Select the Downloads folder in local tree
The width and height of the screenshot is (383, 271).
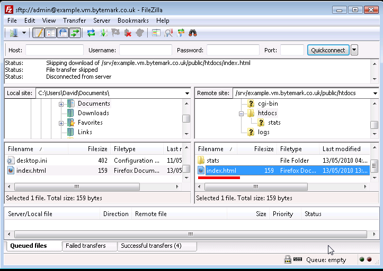coord(93,113)
